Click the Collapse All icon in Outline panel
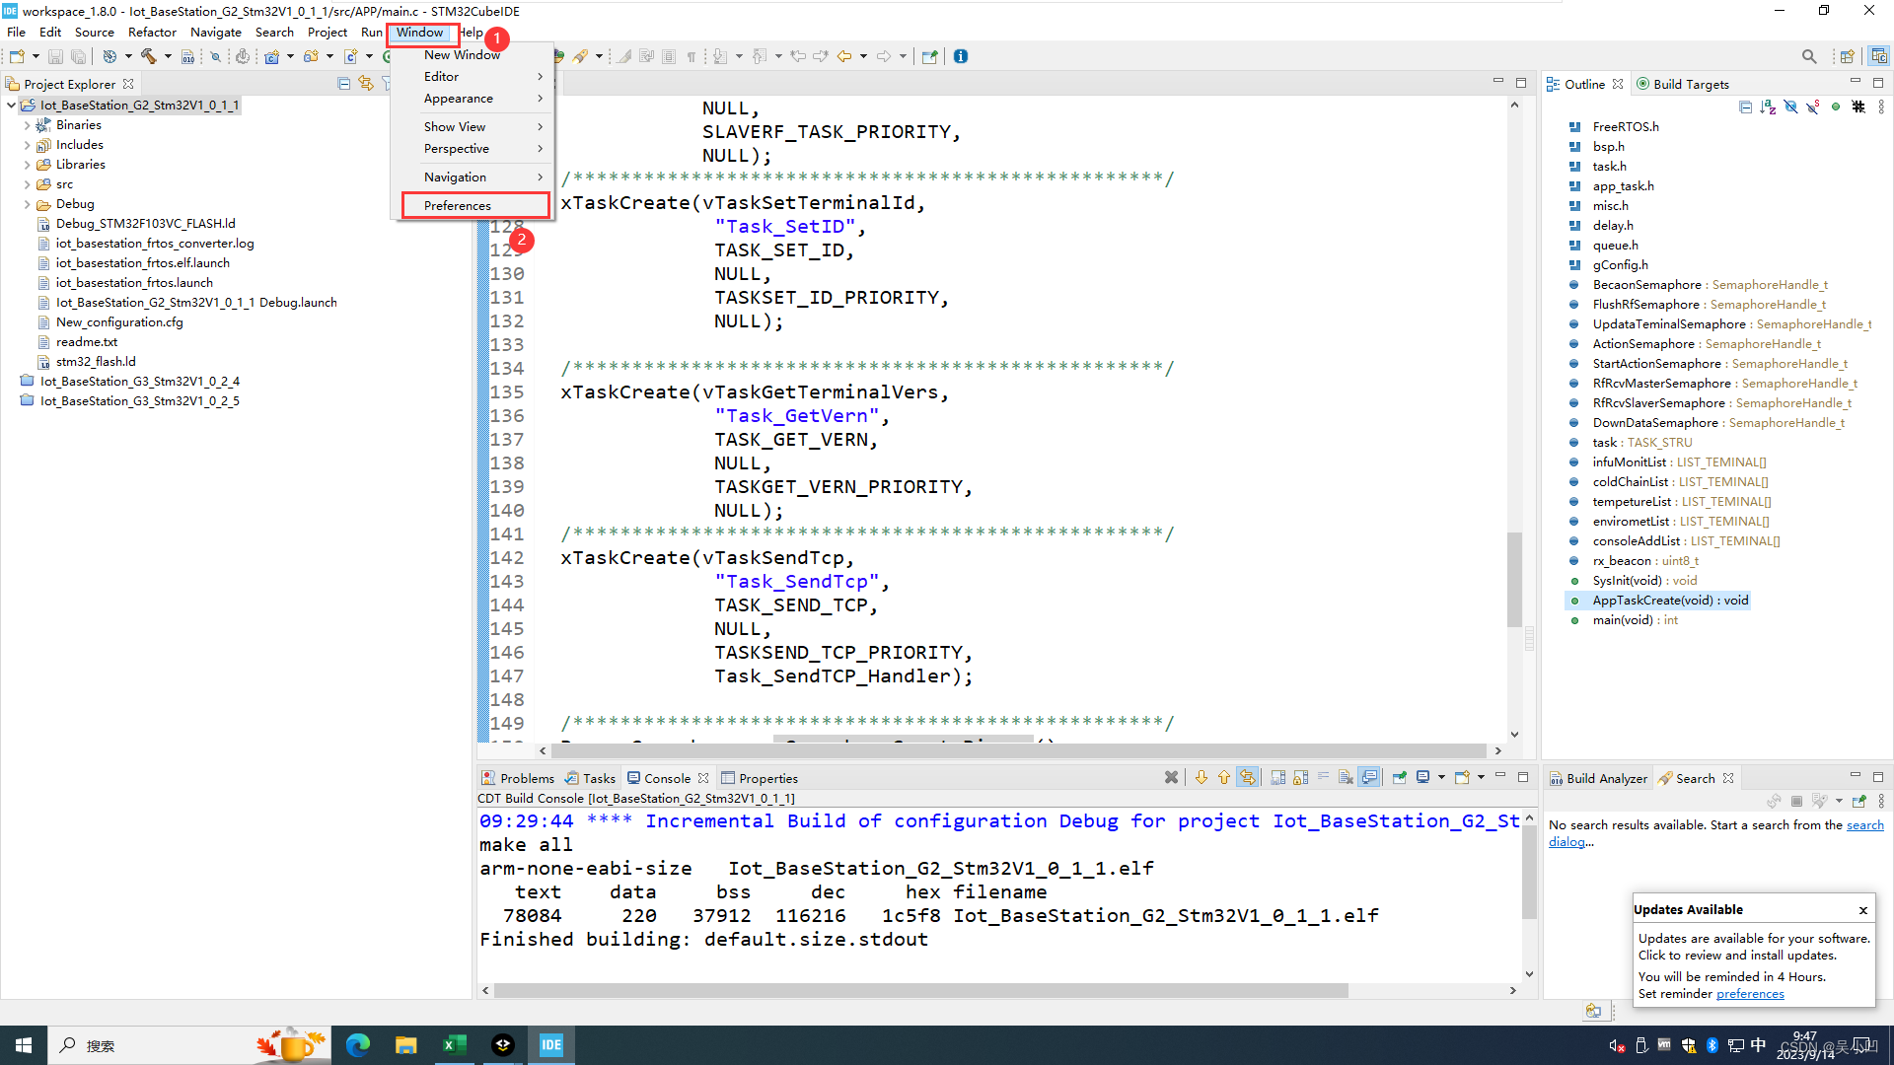 tap(1745, 106)
